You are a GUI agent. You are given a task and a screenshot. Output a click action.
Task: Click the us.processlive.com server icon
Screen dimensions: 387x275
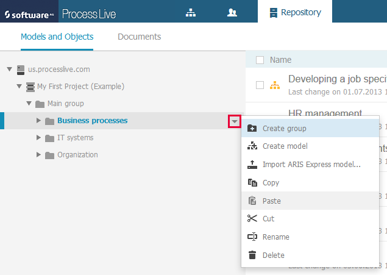pos(21,70)
